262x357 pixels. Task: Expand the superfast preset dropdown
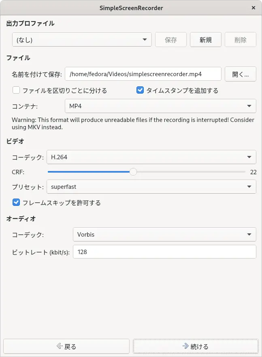coord(151,187)
